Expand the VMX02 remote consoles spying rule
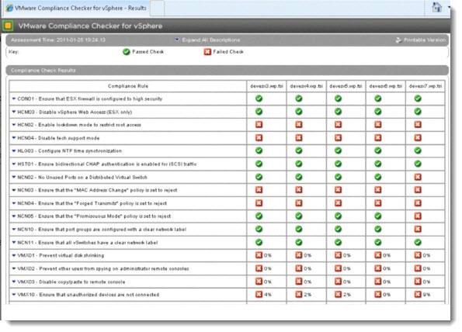The width and height of the screenshot is (462, 332). (x=14, y=268)
